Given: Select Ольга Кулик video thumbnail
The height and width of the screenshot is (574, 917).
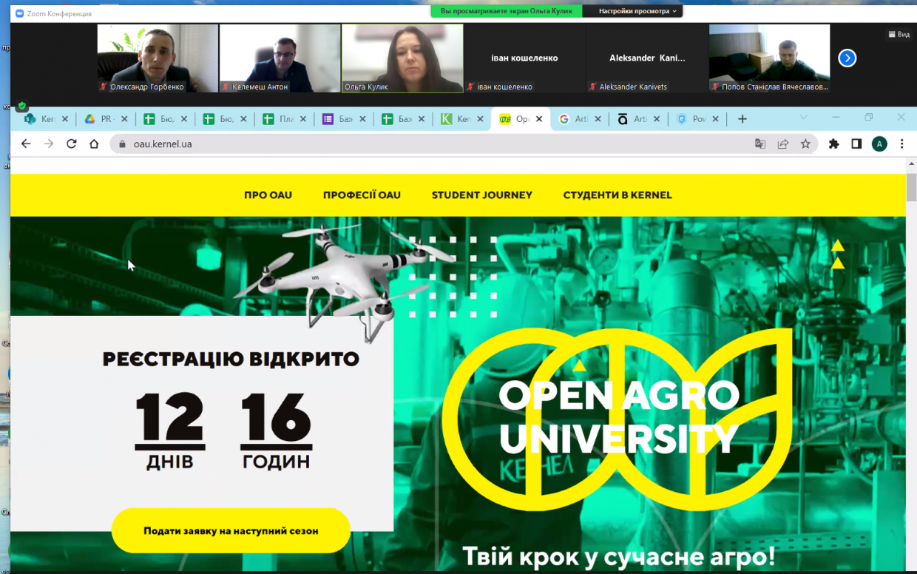Looking at the screenshot, I should pyautogui.click(x=402, y=58).
